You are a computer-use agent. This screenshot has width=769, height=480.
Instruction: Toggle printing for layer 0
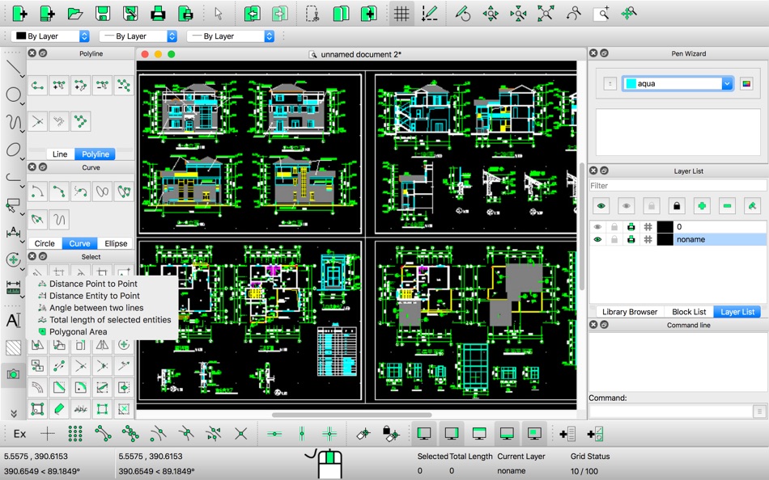[x=631, y=227]
